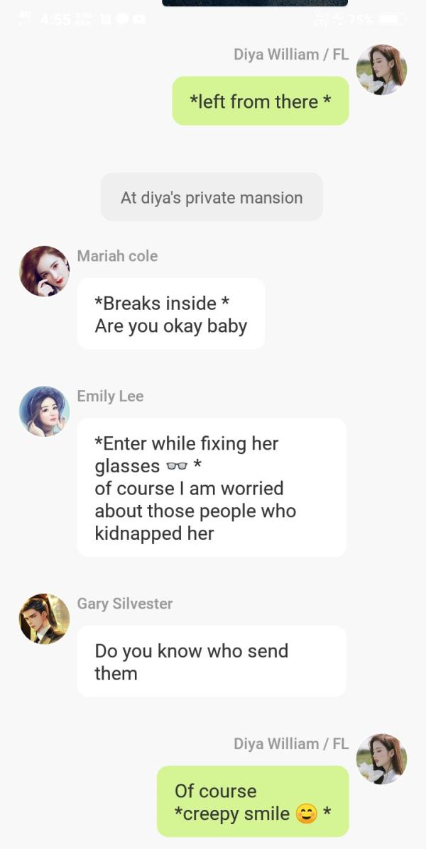
Task: Tap Emily Lee's avatar image
Action: click(x=44, y=411)
